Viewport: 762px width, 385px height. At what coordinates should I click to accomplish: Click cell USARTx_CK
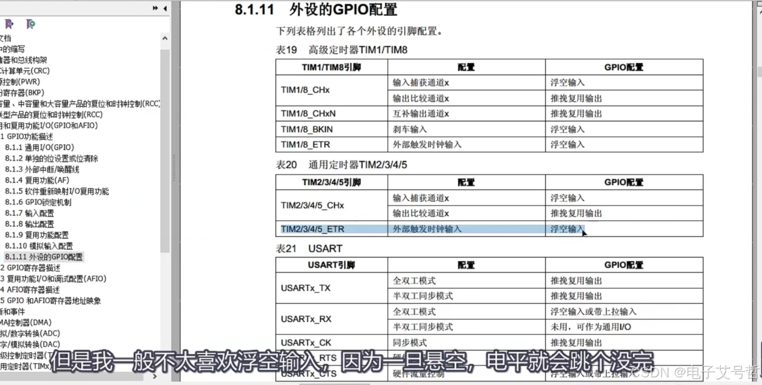pyautogui.click(x=332, y=343)
